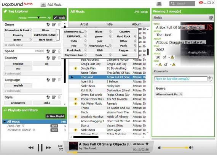Image resolution: width=217 pixels, height=155 pixels.
Task: Click the mute speaker icon
Action: pyautogui.click(x=160, y=148)
